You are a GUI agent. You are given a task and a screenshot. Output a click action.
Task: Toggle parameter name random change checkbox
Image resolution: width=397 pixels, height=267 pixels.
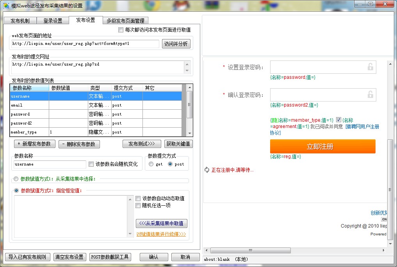[x=91, y=164]
